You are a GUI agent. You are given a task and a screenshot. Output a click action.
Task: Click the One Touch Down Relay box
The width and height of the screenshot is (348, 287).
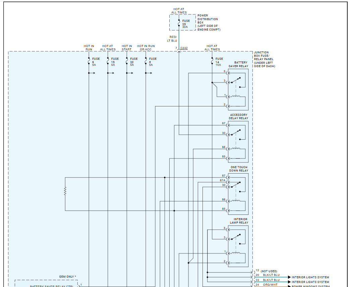click(238, 194)
